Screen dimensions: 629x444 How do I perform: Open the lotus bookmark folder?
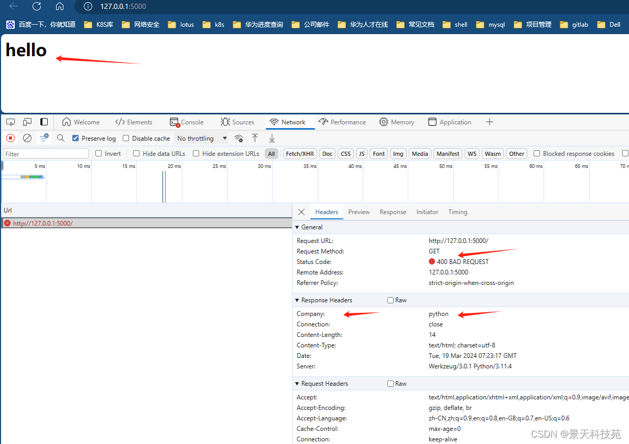pos(181,24)
